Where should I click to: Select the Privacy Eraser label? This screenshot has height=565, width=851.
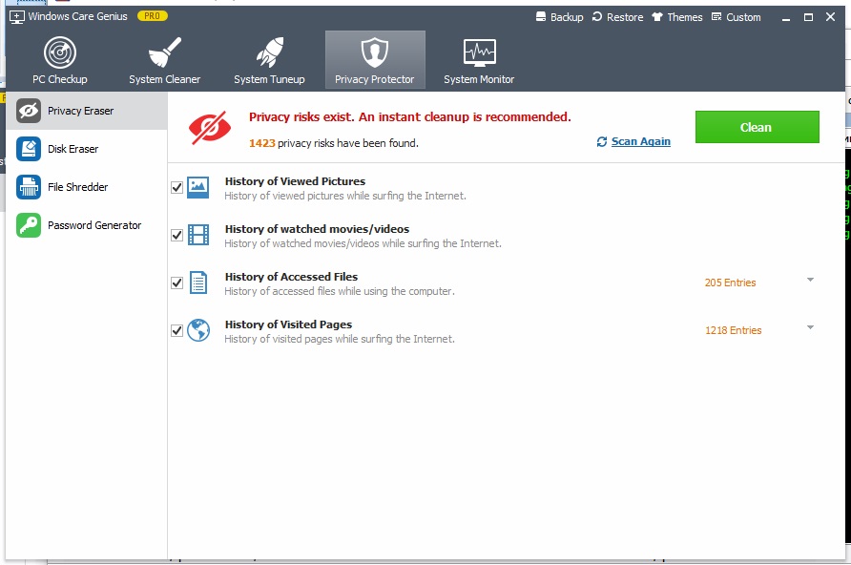[80, 111]
